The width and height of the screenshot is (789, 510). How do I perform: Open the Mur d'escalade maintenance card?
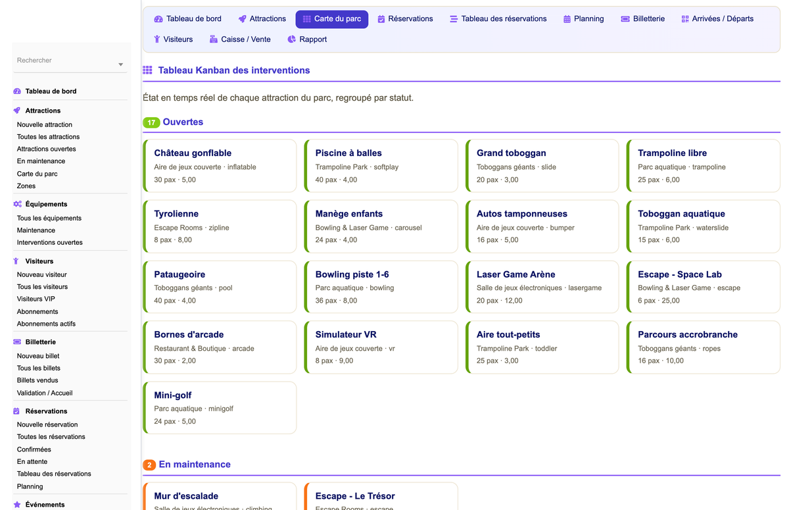(220, 496)
